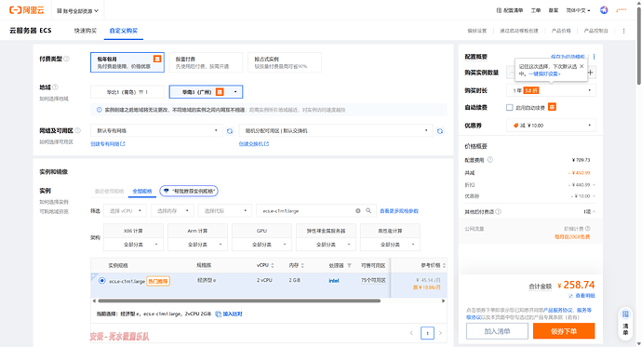Open 配置清单 in the top bar
The image size is (642, 347).
click(x=510, y=10)
